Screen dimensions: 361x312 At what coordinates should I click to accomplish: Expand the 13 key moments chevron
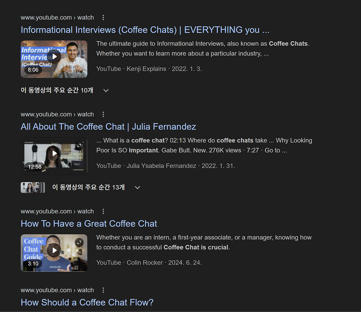138,188
